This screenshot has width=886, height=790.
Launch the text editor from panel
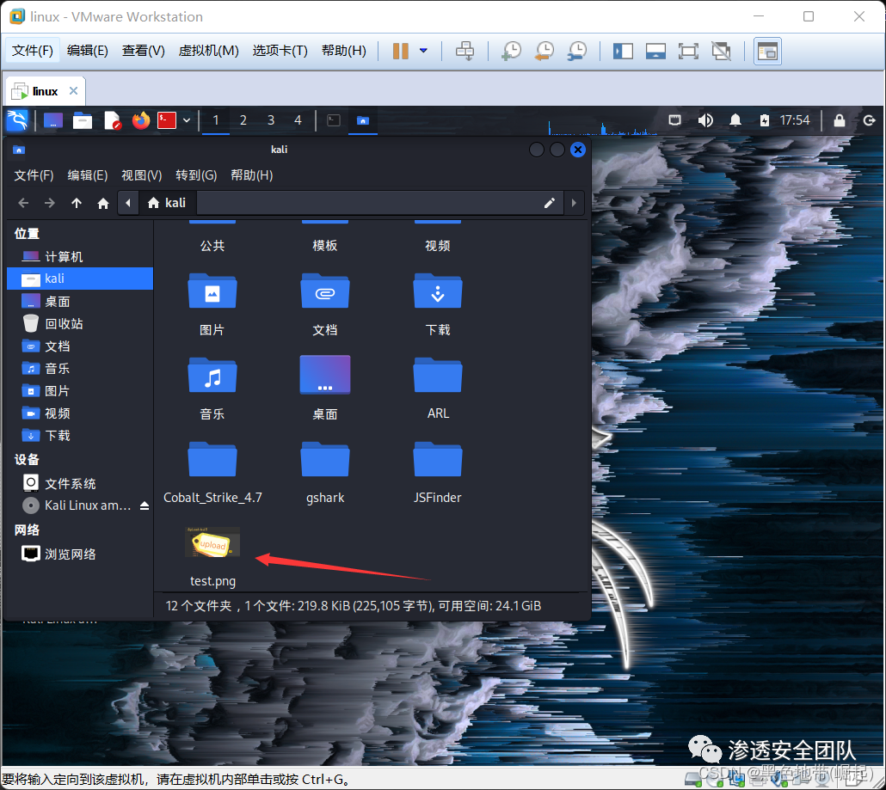(x=112, y=120)
